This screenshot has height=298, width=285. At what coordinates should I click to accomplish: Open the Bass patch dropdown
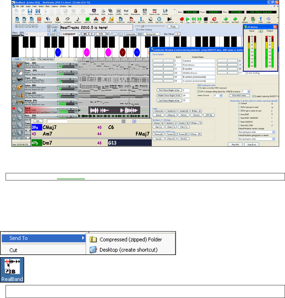coord(48,34)
